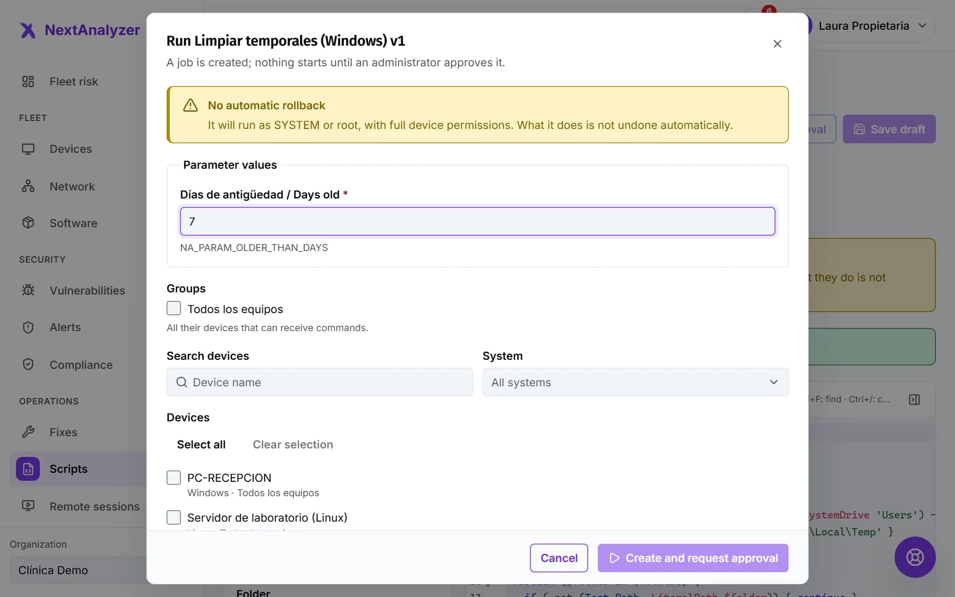The width and height of the screenshot is (955, 597).
Task: Click the Compliance shield-check icon
Action: pyautogui.click(x=28, y=365)
